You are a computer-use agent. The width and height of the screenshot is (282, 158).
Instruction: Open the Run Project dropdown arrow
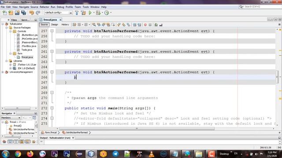pos(94,13)
